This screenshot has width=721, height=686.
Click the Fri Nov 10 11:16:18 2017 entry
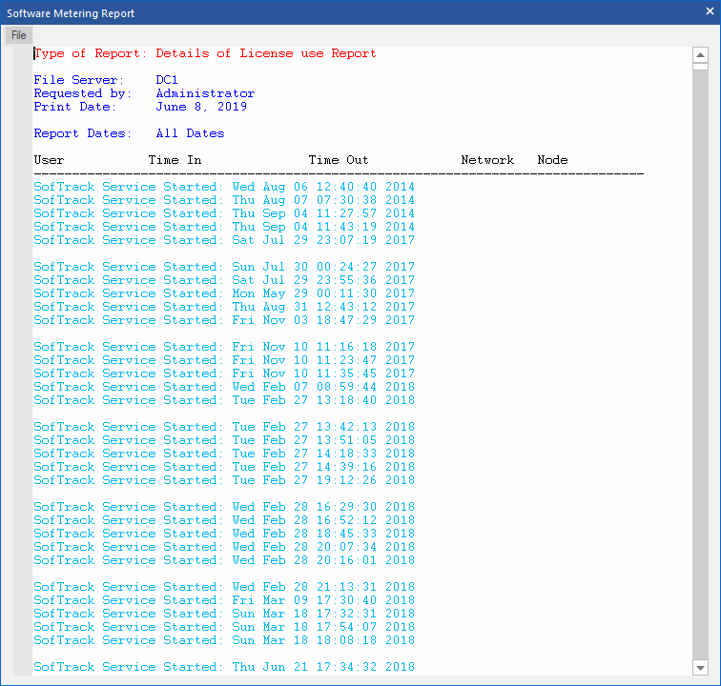coord(224,347)
